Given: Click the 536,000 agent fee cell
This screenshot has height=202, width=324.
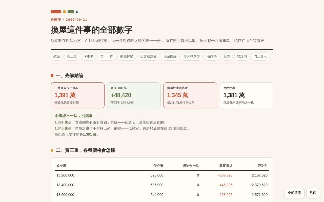Looking at the screenshot, I should coord(157,185).
